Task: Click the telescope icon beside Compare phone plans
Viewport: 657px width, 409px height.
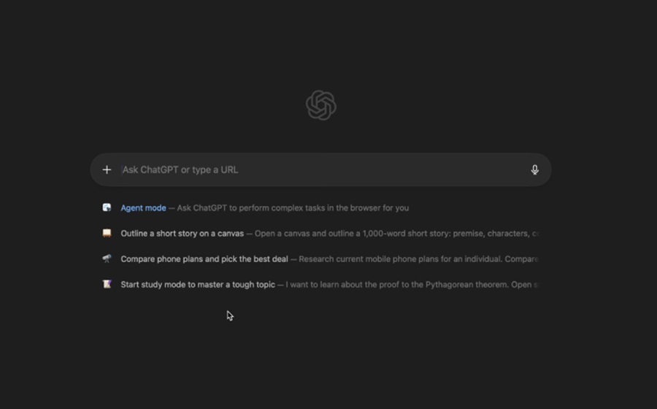Action: [x=107, y=259]
